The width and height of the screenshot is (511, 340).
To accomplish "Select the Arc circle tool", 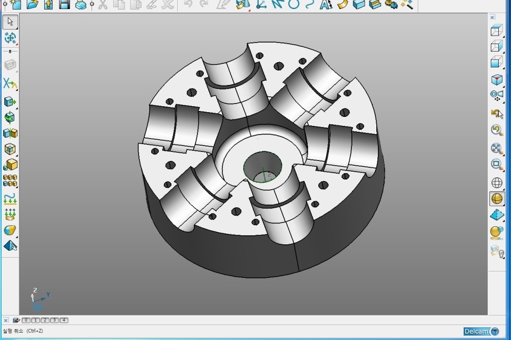I will click(x=294, y=4).
